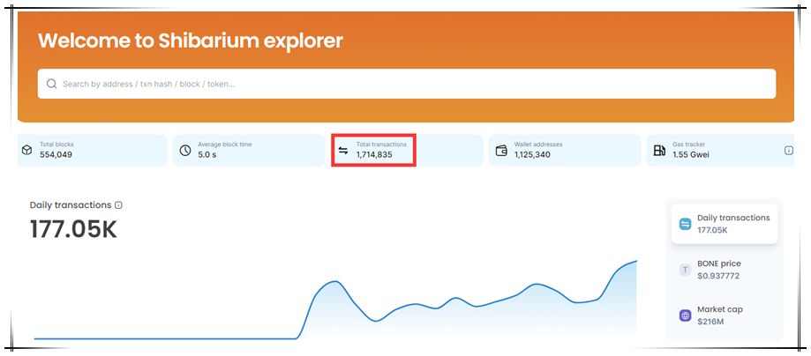Click the Total blocks cube icon
811x356 pixels.
tap(26, 151)
